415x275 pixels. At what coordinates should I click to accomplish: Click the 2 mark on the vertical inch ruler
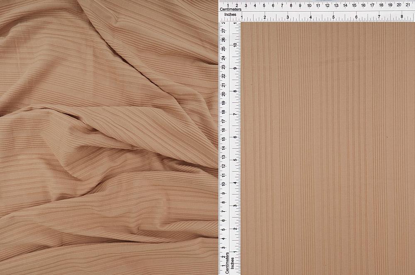pyautogui.click(x=235, y=229)
